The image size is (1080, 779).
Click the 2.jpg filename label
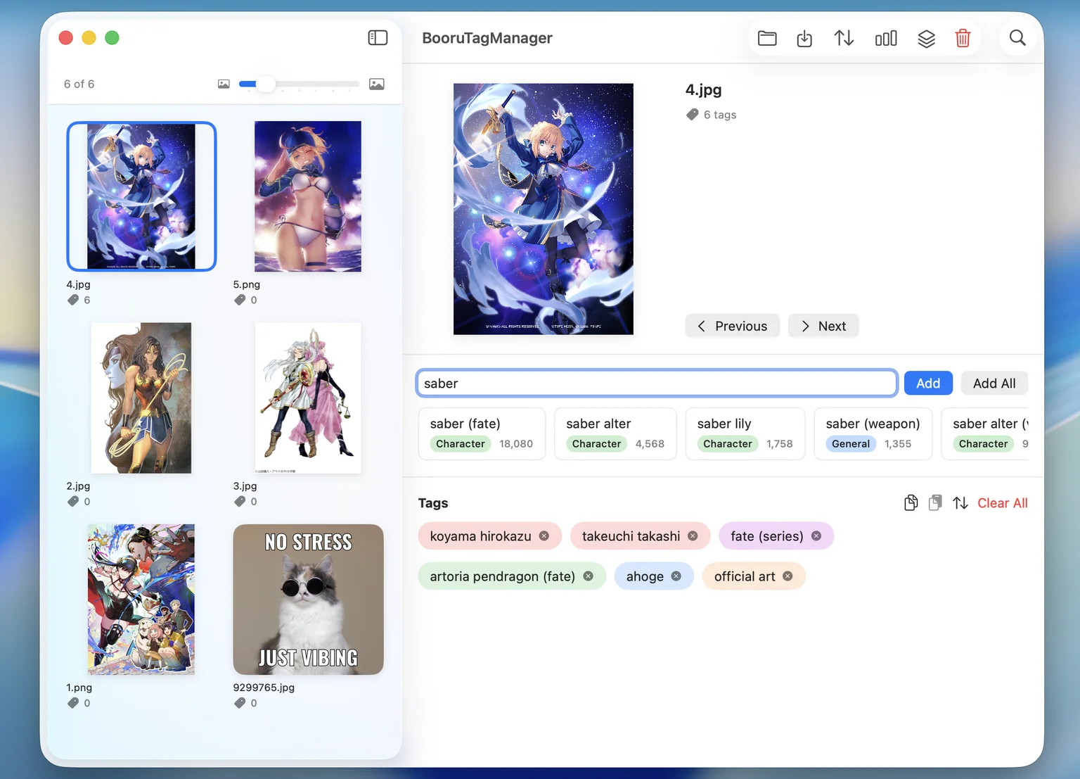click(x=78, y=486)
